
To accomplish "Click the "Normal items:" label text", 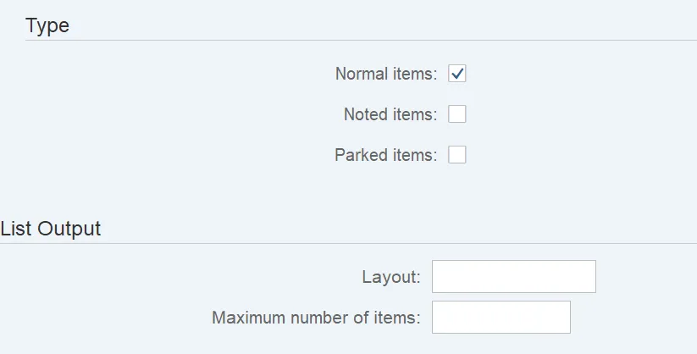I will pyautogui.click(x=385, y=74).
